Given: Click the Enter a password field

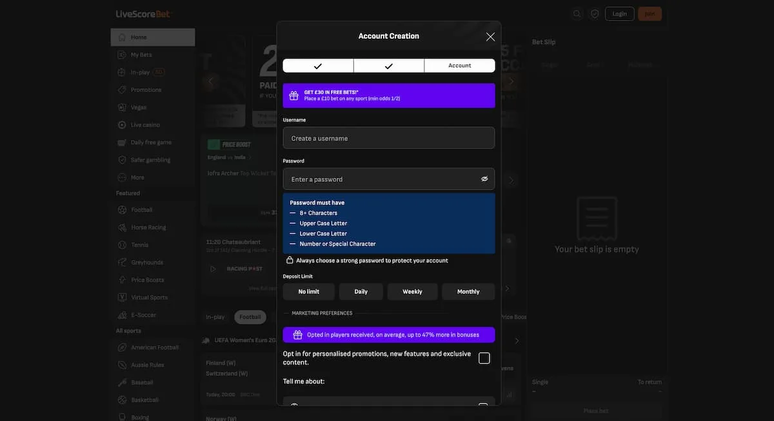Looking at the screenshot, I should coord(389,179).
